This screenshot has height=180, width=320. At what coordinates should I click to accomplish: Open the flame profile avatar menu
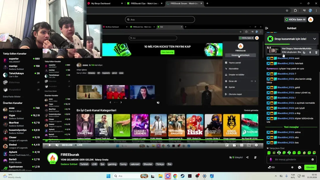coord(310,19)
